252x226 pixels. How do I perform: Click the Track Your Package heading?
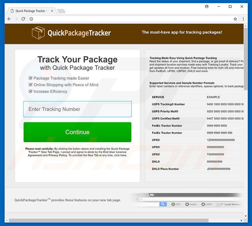pos(78,59)
